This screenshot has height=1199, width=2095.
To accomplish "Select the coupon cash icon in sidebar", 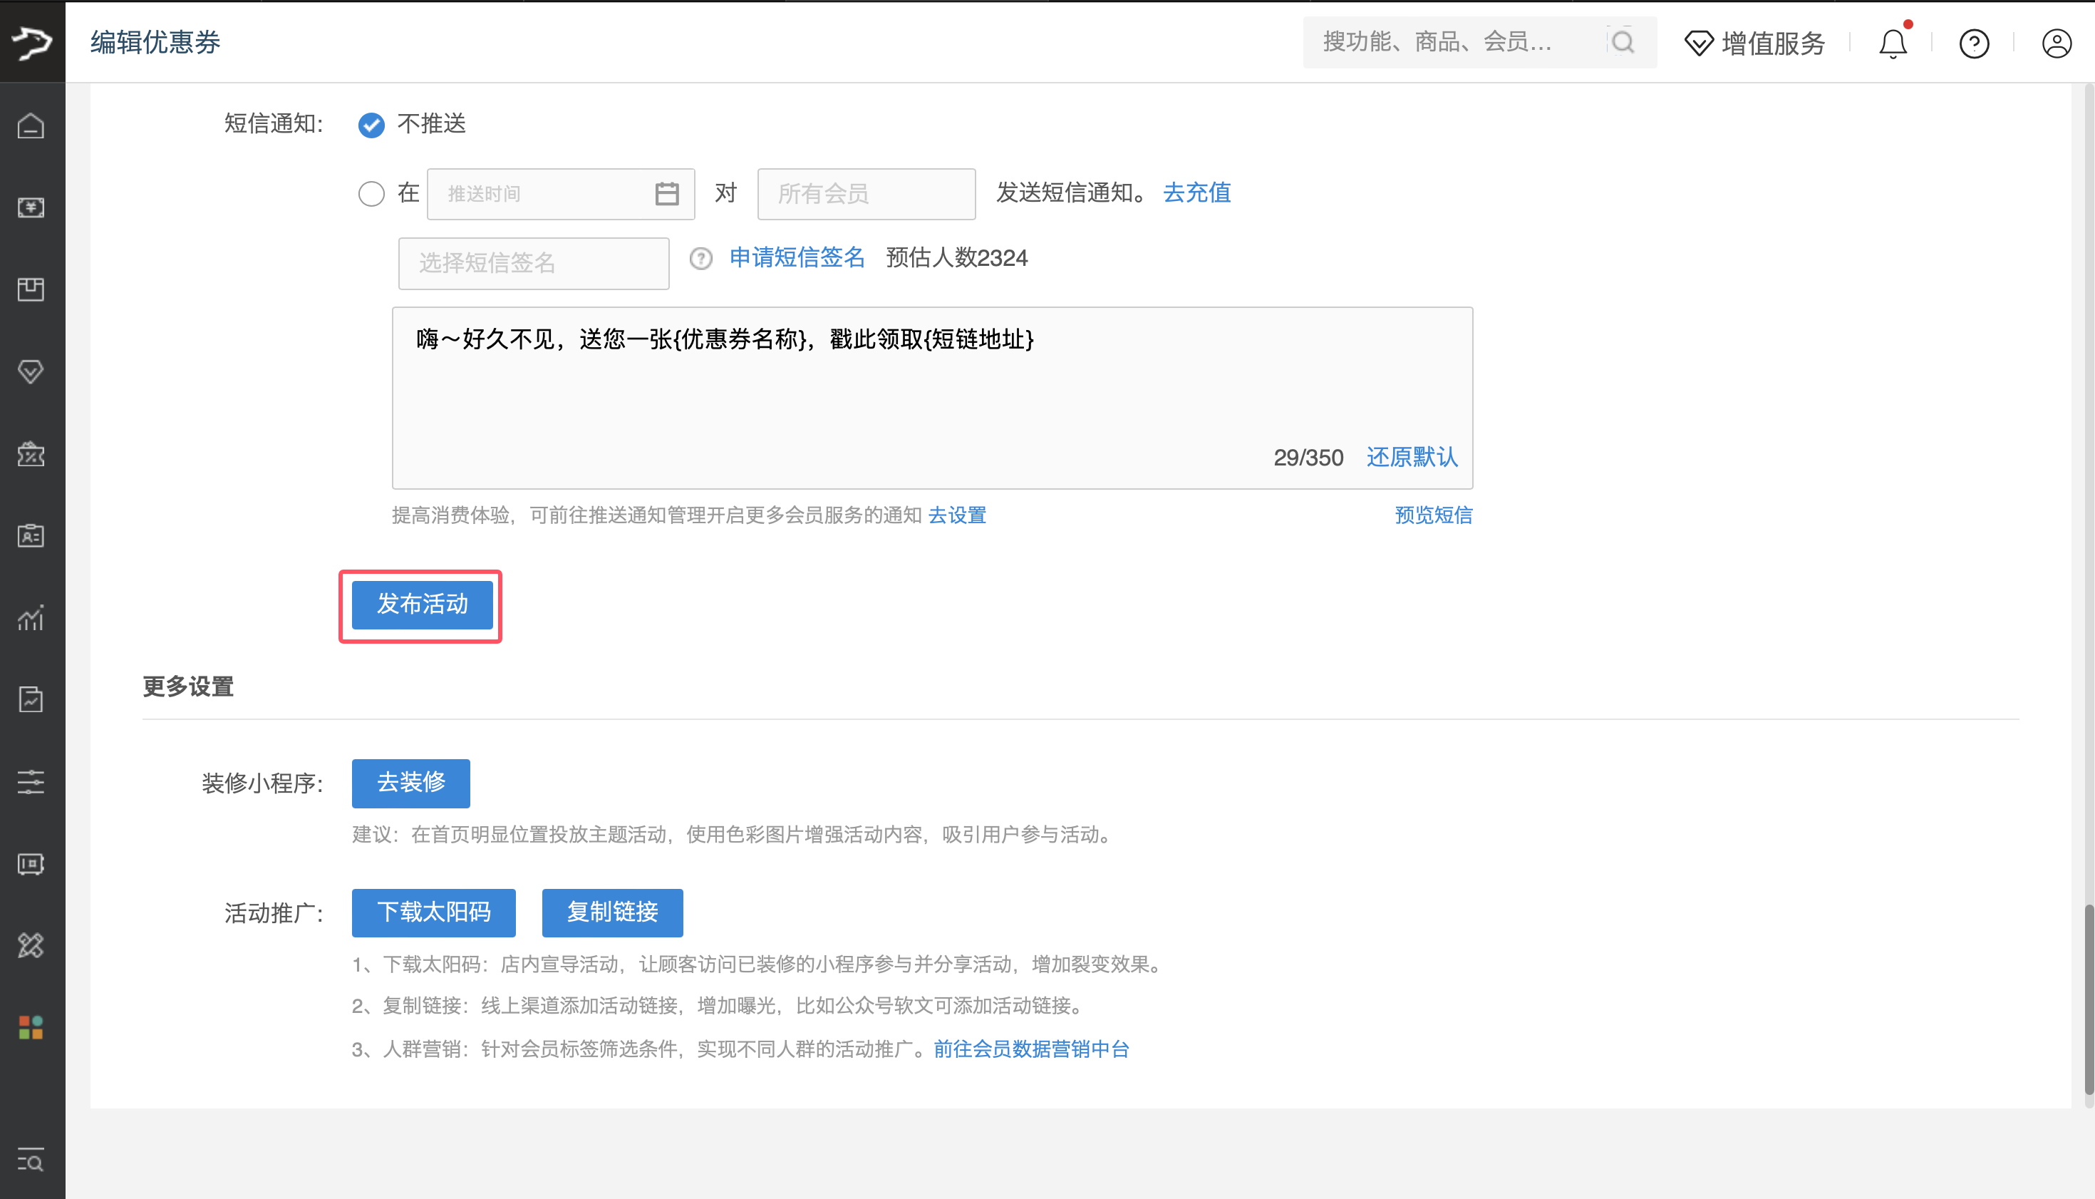I will 31,207.
